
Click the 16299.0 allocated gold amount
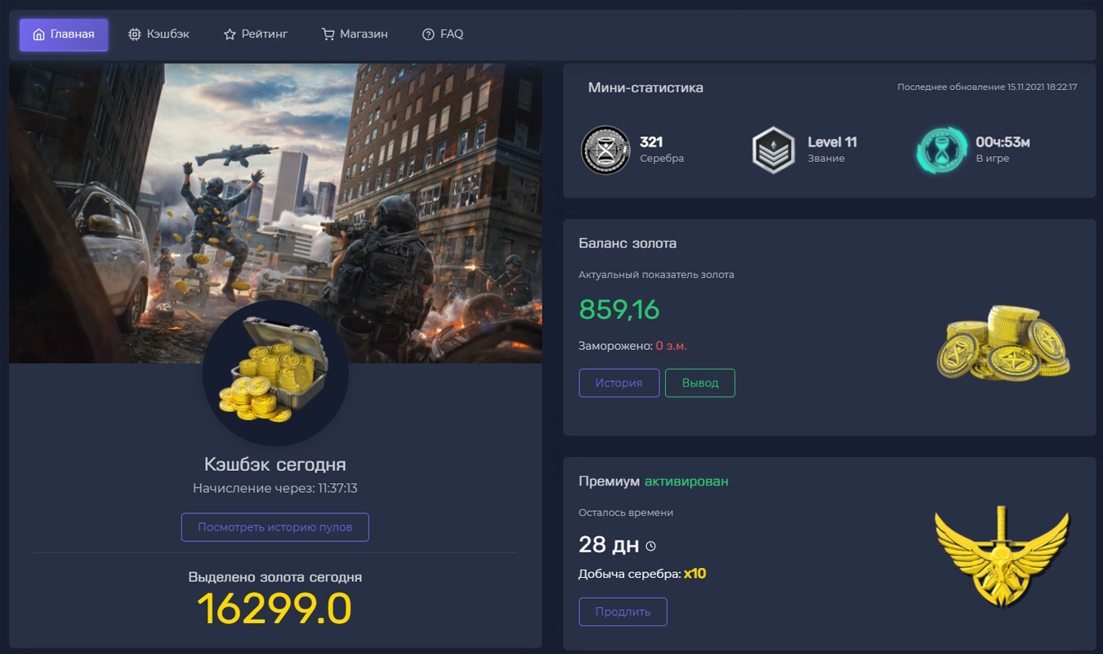point(275,608)
